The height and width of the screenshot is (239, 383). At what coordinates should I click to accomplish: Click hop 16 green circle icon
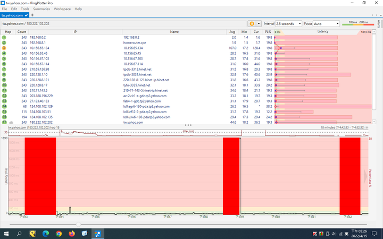click(x=4, y=117)
